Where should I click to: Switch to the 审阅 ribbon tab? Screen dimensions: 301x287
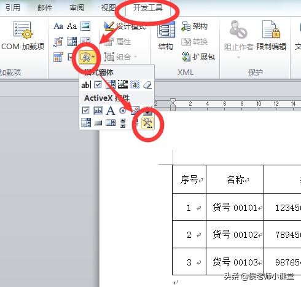[x=77, y=8]
